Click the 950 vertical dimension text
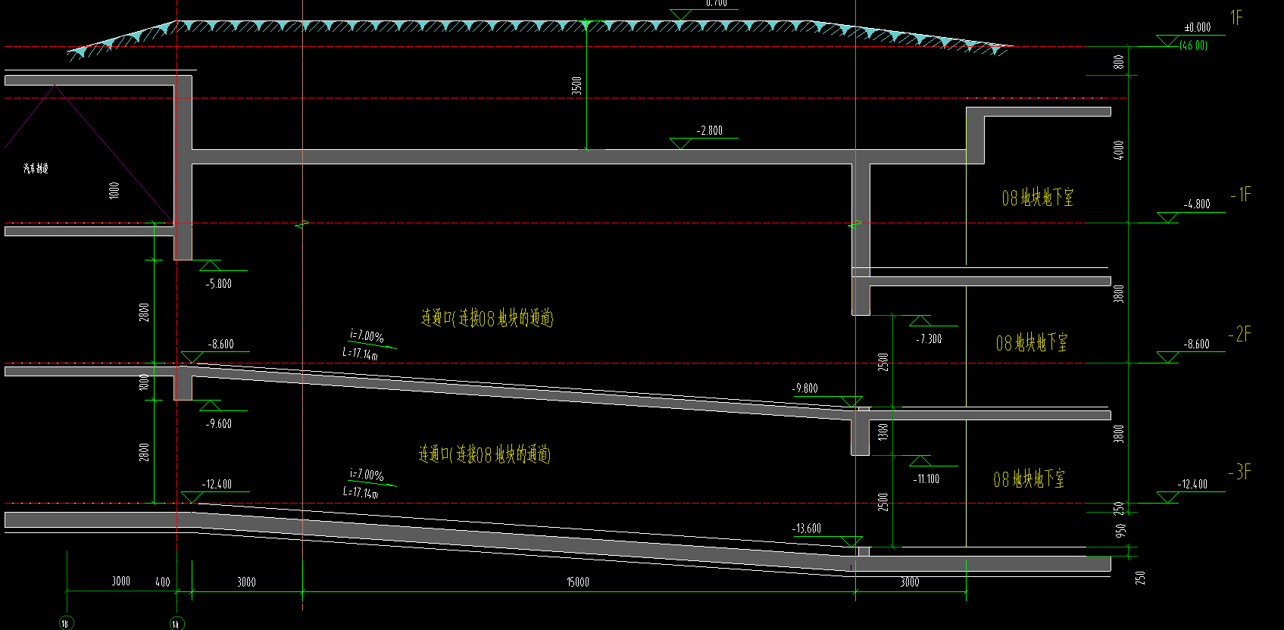Viewport: 1284px width, 630px height. click(x=1121, y=530)
